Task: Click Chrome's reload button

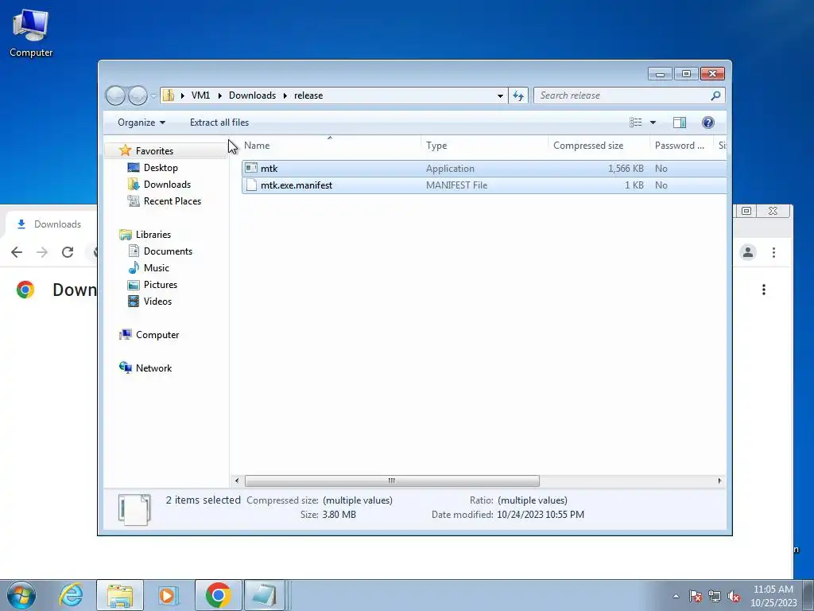Action: [68, 252]
